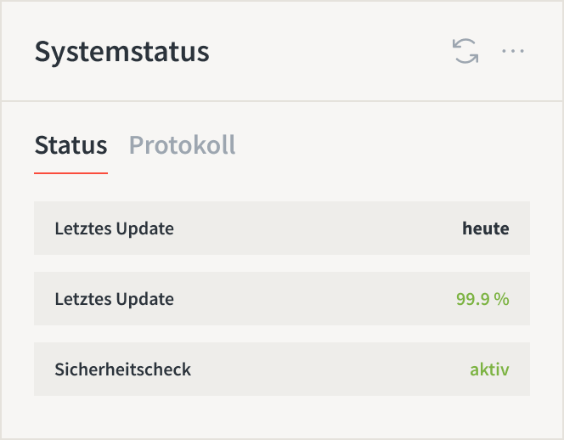Select the row showing 99.9 %
The width and height of the screenshot is (564, 440).
[x=282, y=299]
